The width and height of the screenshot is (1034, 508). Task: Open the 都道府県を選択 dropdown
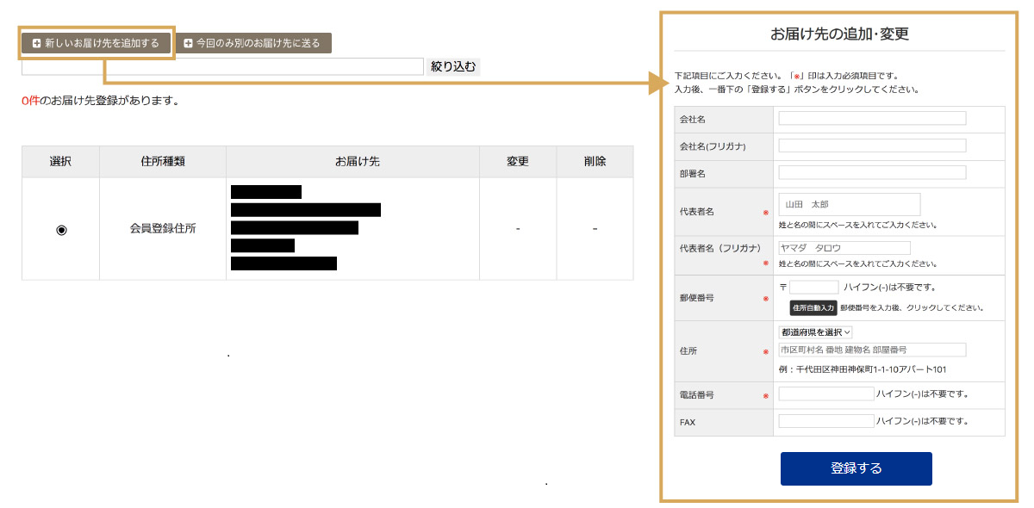[815, 331]
